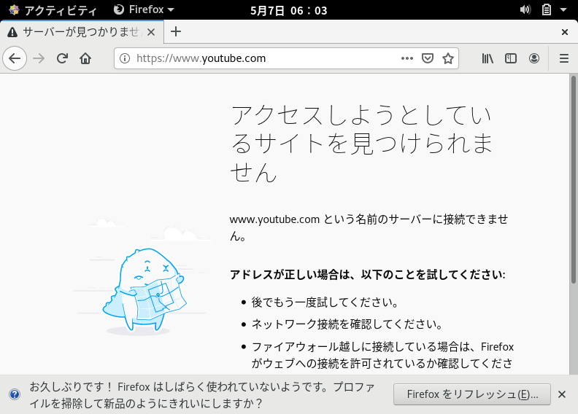
Task: Click www.youtube.com という名前のサーバー text
Action: coord(369,227)
